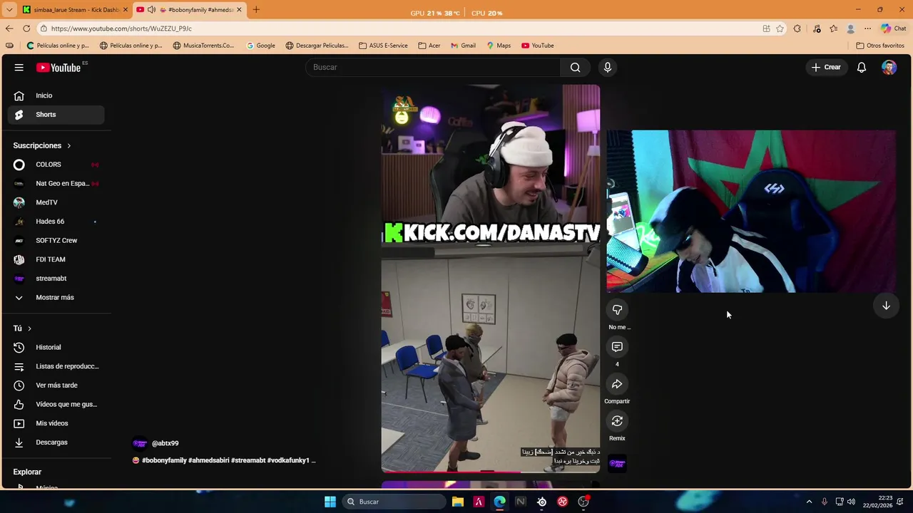Click the browser address bar URL
This screenshot has height=513, width=913.
[121, 28]
